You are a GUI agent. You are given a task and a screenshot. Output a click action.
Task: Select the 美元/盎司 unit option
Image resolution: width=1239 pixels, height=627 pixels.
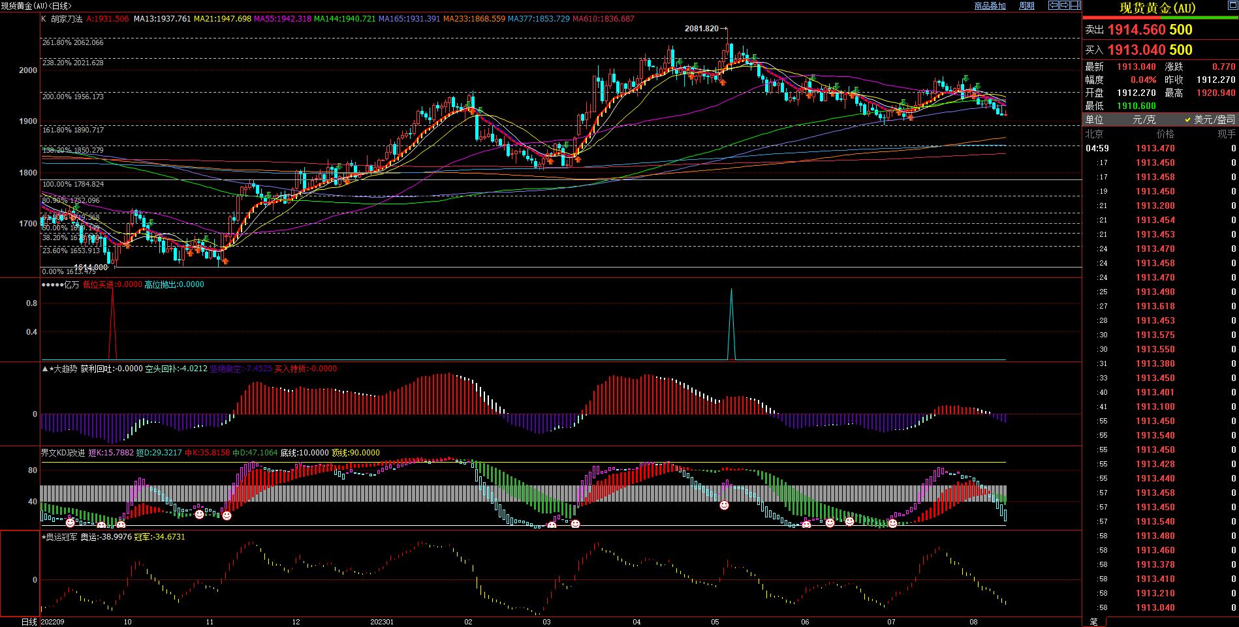(x=1210, y=119)
